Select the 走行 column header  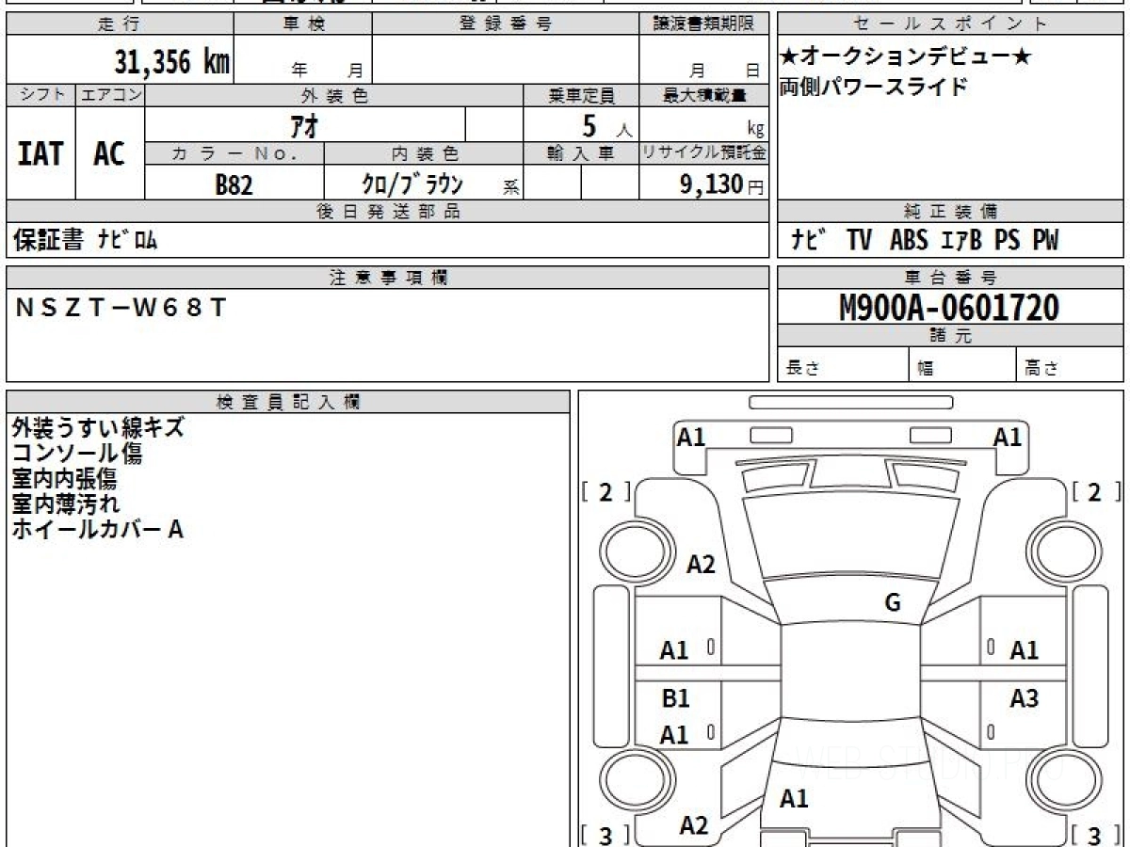click(119, 24)
